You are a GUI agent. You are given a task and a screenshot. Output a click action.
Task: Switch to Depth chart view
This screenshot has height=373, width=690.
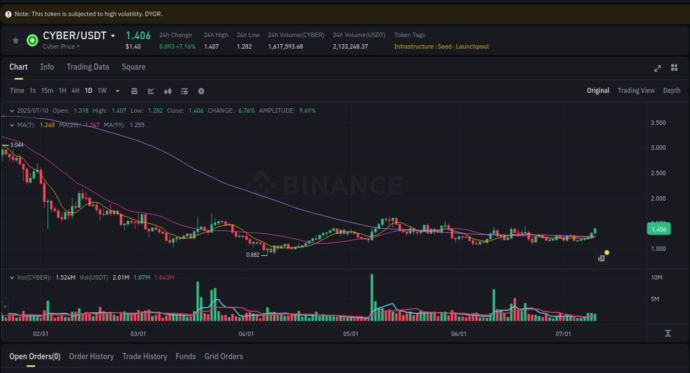coord(672,90)
